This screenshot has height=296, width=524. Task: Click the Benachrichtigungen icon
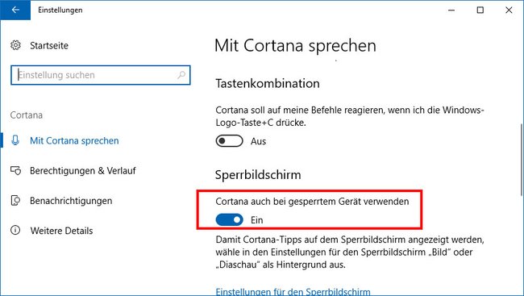pyautogui.click(x=15, y=201)
